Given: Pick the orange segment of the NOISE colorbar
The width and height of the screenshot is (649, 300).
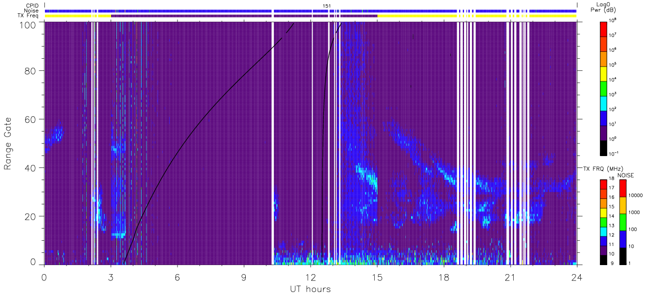Looking at the screenshot, I should 623,205.
